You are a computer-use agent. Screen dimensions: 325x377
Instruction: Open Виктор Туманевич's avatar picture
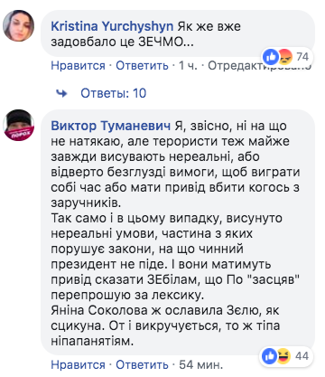point(18,125)
